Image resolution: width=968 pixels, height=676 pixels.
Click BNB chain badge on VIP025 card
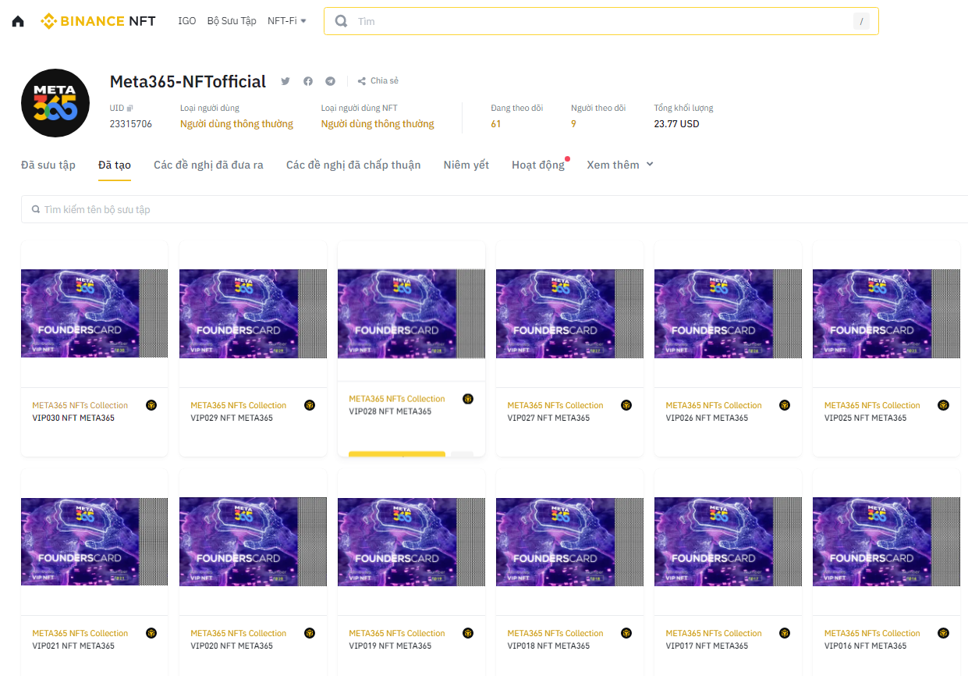[943, 405]
